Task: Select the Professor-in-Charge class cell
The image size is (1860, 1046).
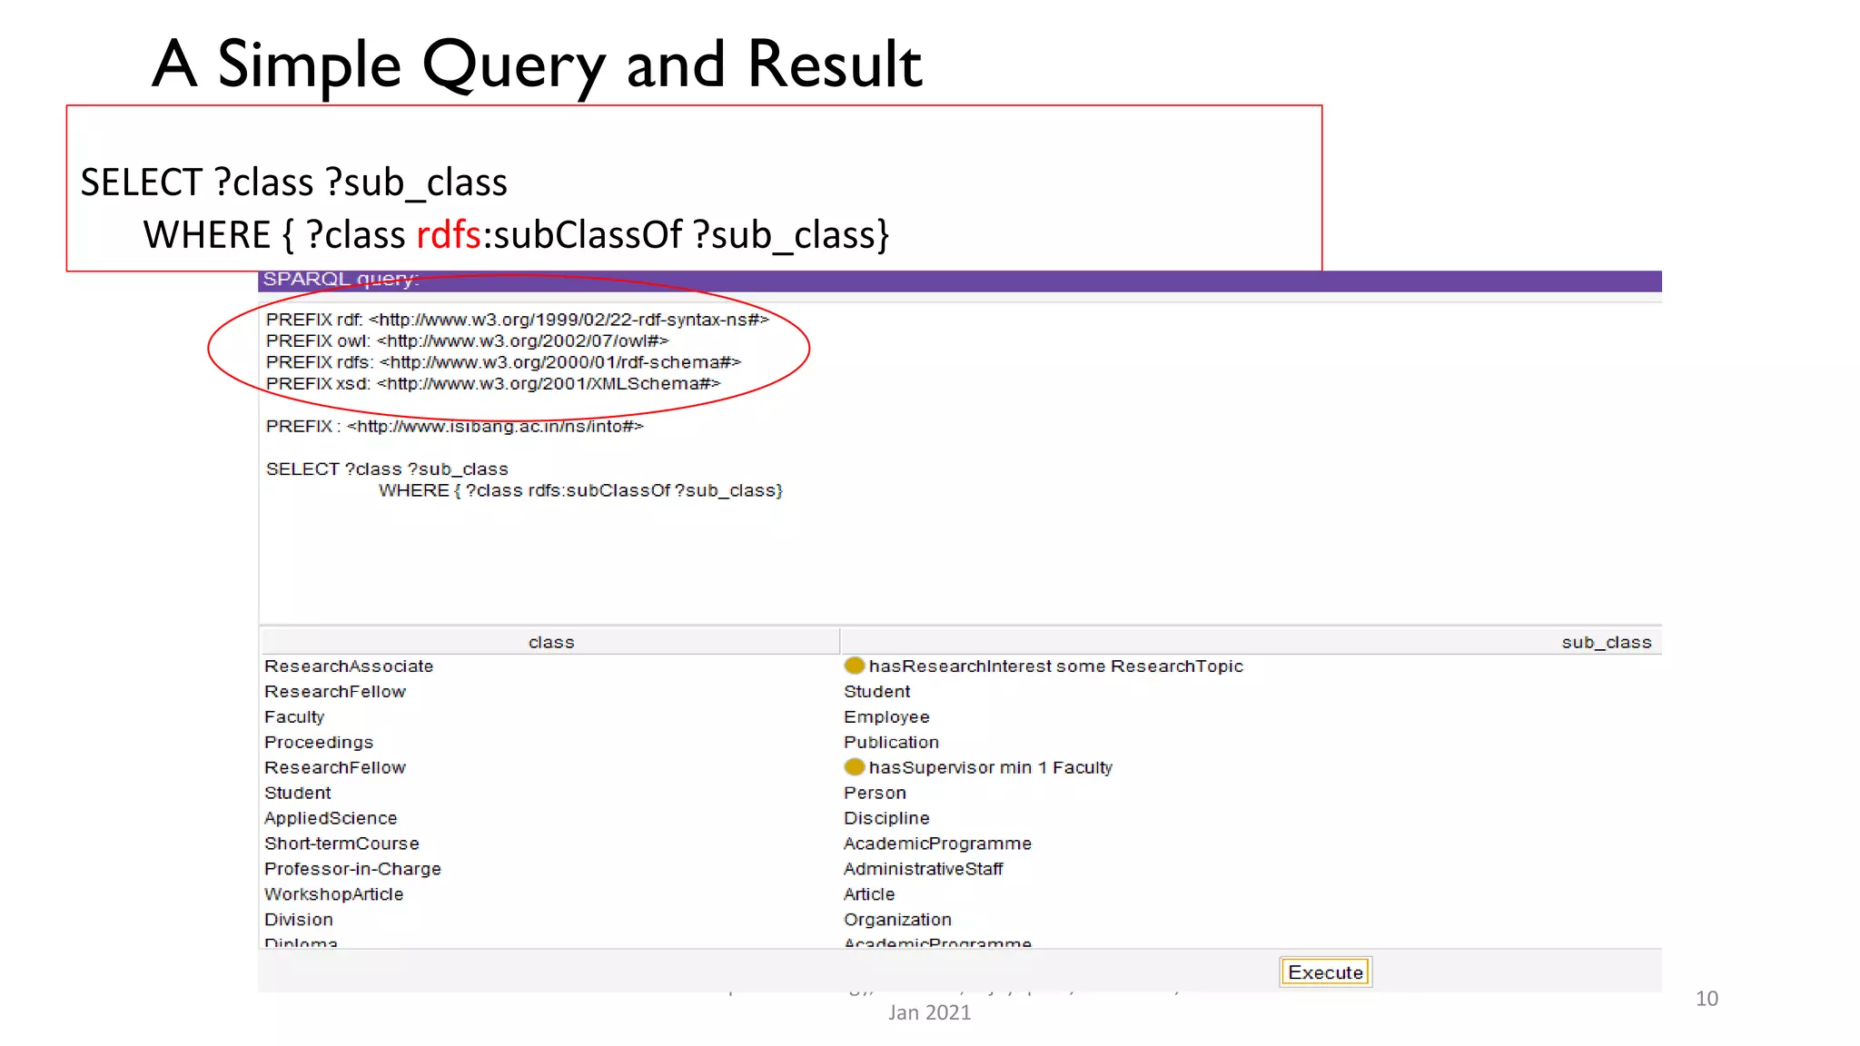Action: coord(352,870)
